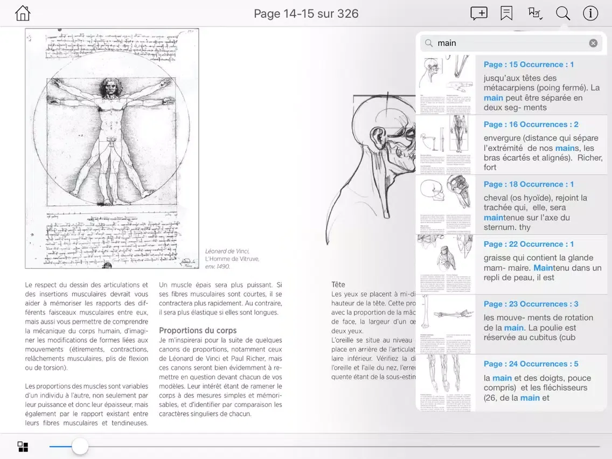Select the page 16 result thumbnail

click(446, 145)
